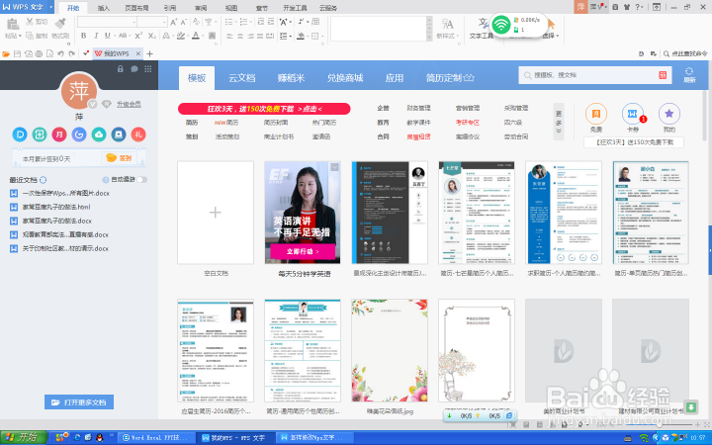This screenshot has height=445, width=712.
Task: Click the 升级会员 link
Action: coord(129,104)
